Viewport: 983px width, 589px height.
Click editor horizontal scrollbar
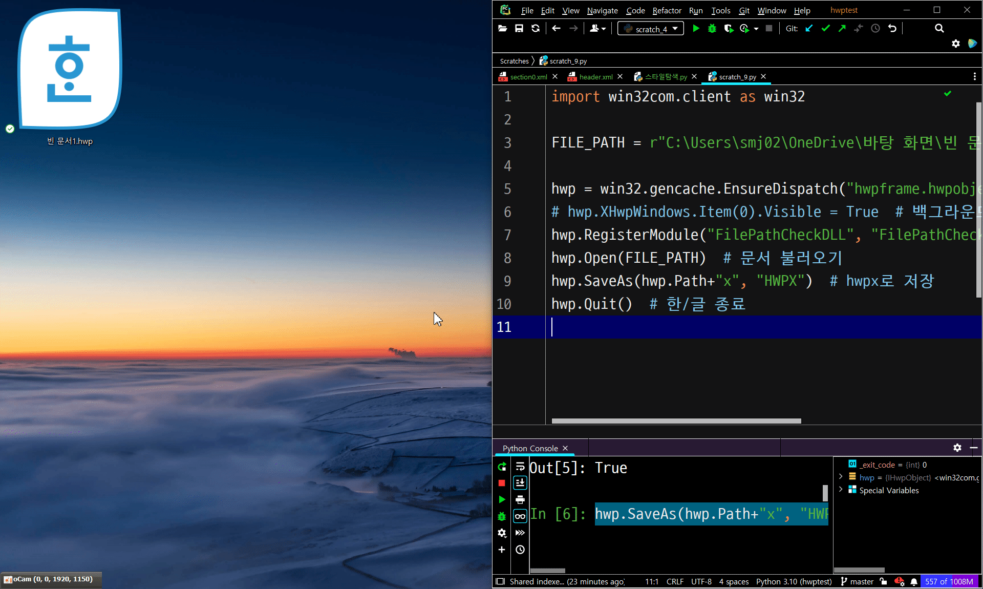click(x=676, y=421)
